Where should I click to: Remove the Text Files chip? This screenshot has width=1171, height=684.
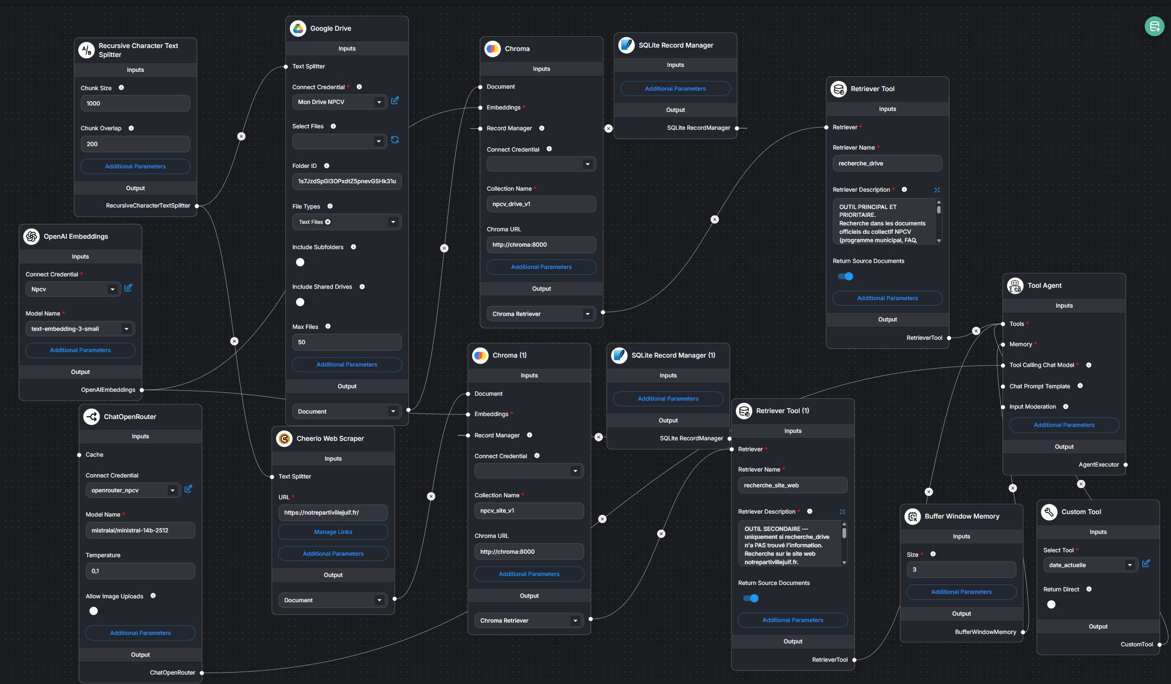coord(328,222)
